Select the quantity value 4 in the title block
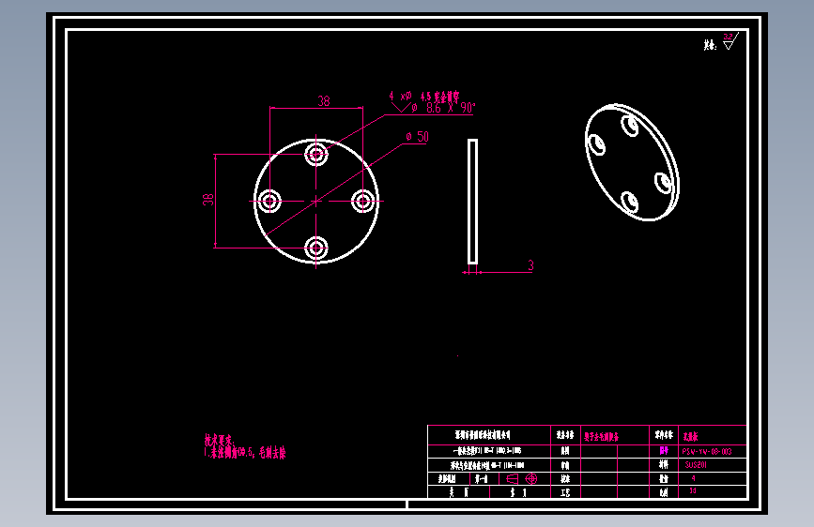 click(x=693, y=478)
